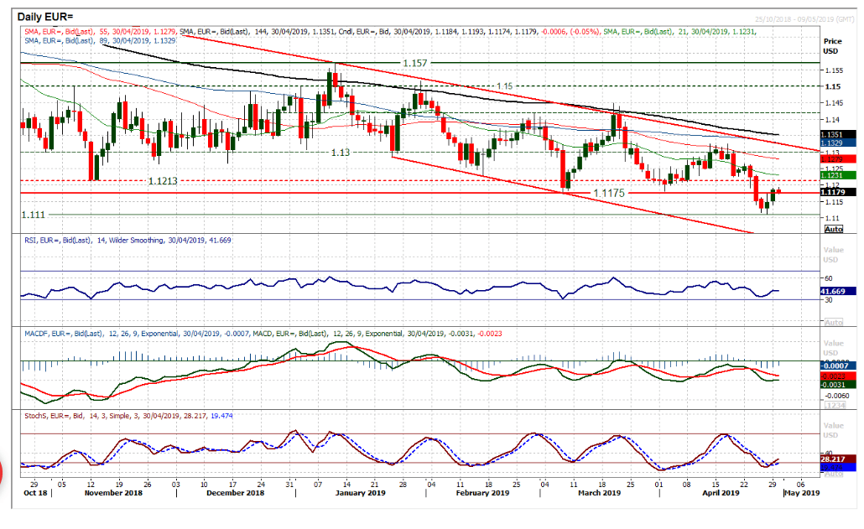Click the MACD -0.0031 value tag
The height and width of the screenshot is (529, 864).
840,384
